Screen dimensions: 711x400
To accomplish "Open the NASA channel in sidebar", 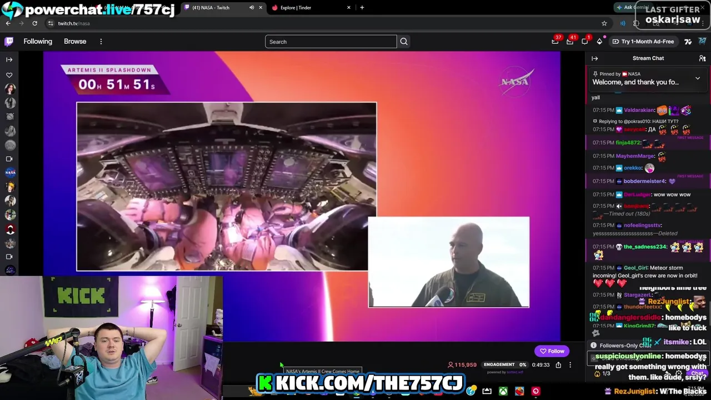I will (x=10, y=173).
